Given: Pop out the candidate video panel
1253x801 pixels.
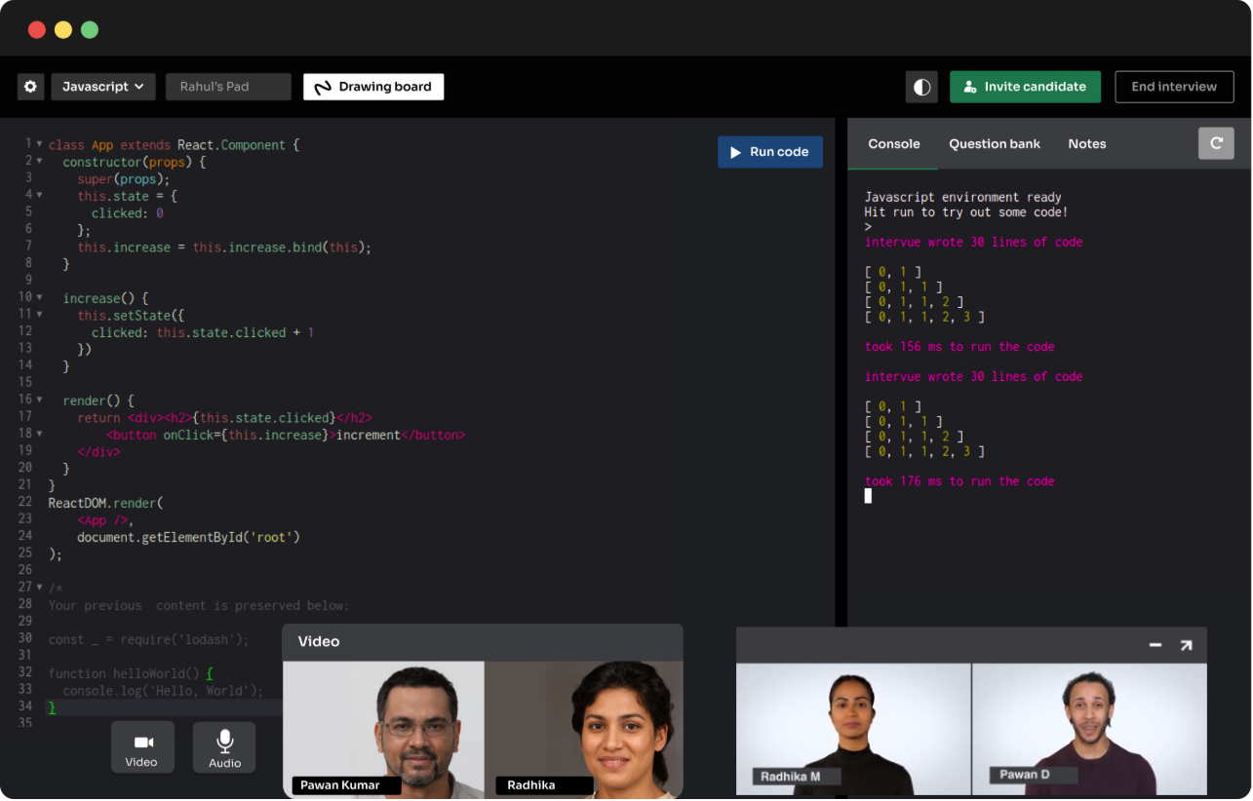Looking at the screenshot, I should 1186,645.
